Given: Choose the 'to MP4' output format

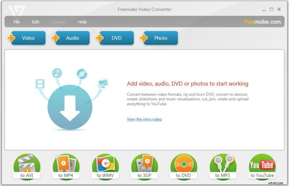Looking at the screenshot, I should pos(66,166).
